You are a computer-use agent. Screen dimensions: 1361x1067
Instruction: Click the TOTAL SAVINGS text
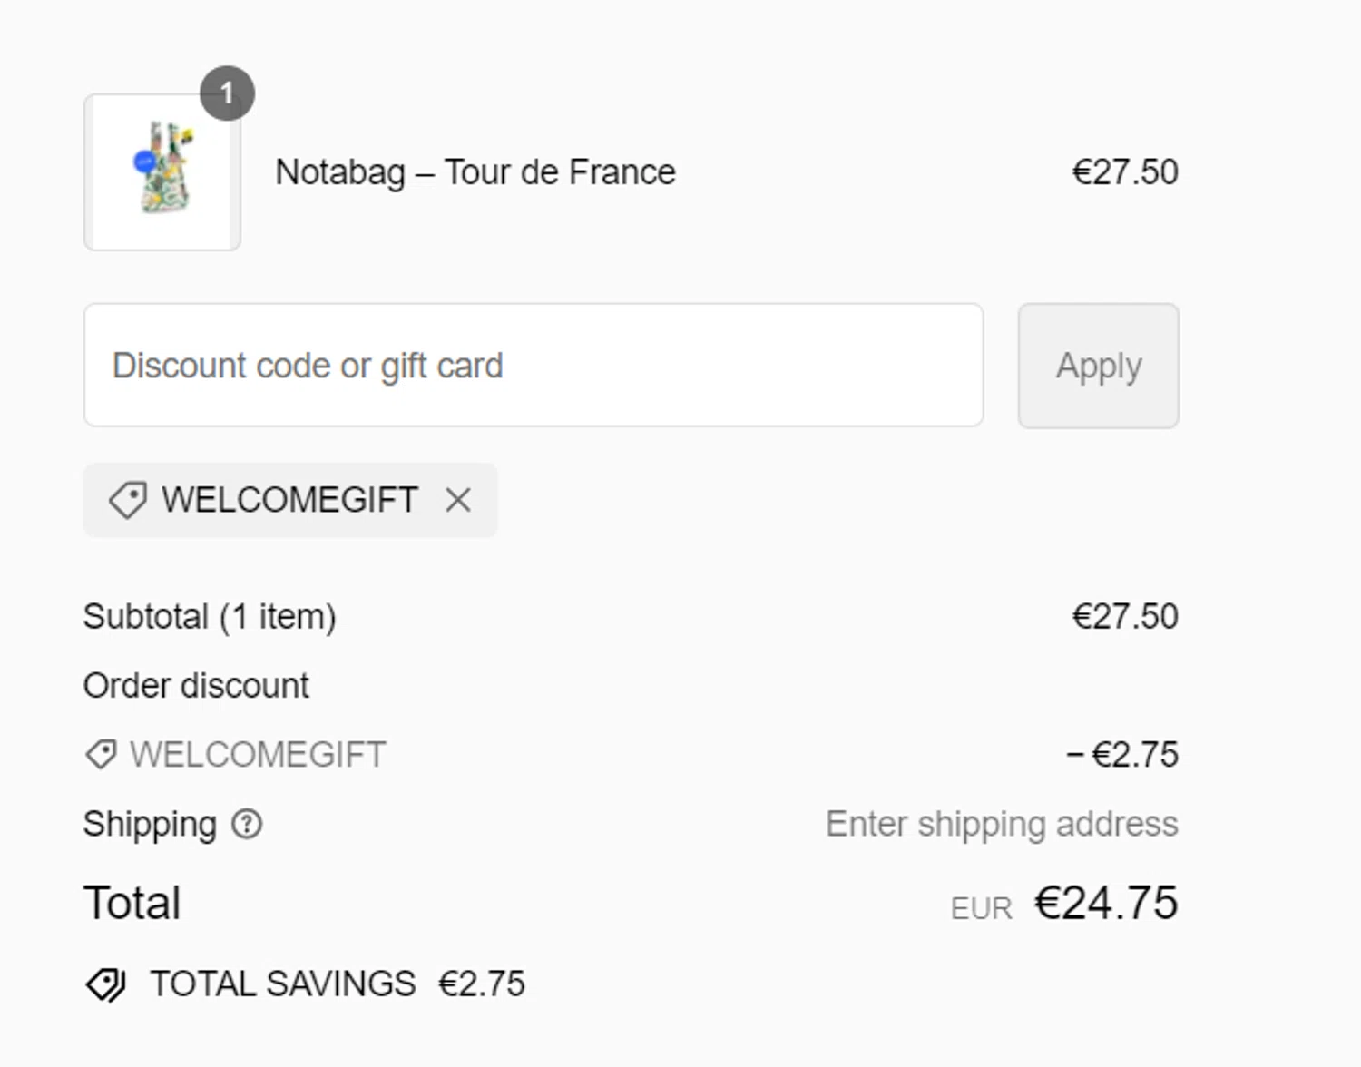click(283, 984)
